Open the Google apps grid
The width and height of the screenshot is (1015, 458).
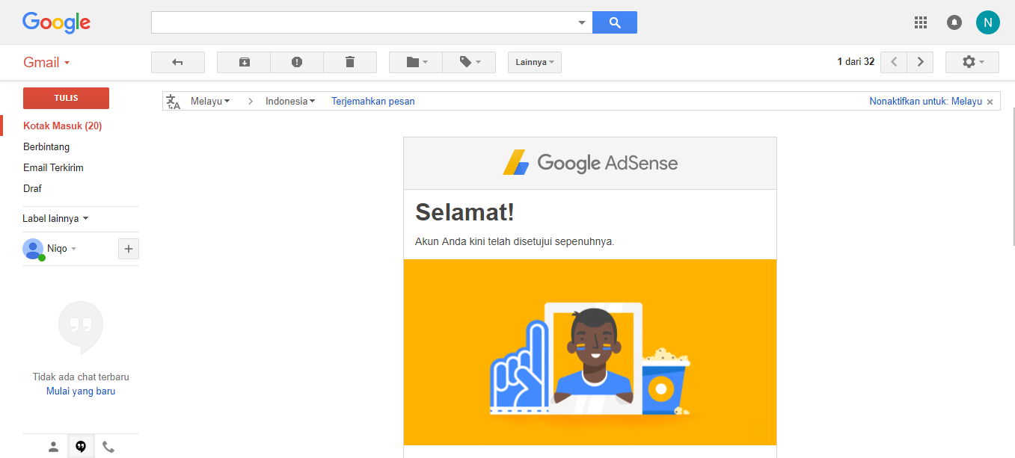click(921, 22)
